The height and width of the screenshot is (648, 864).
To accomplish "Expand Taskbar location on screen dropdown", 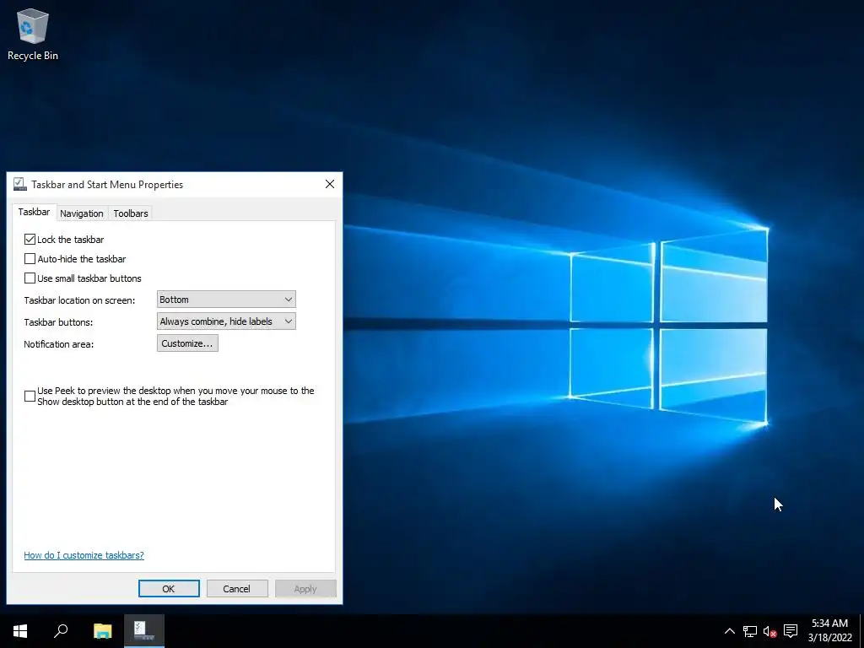I will click(x=226, y=300).
